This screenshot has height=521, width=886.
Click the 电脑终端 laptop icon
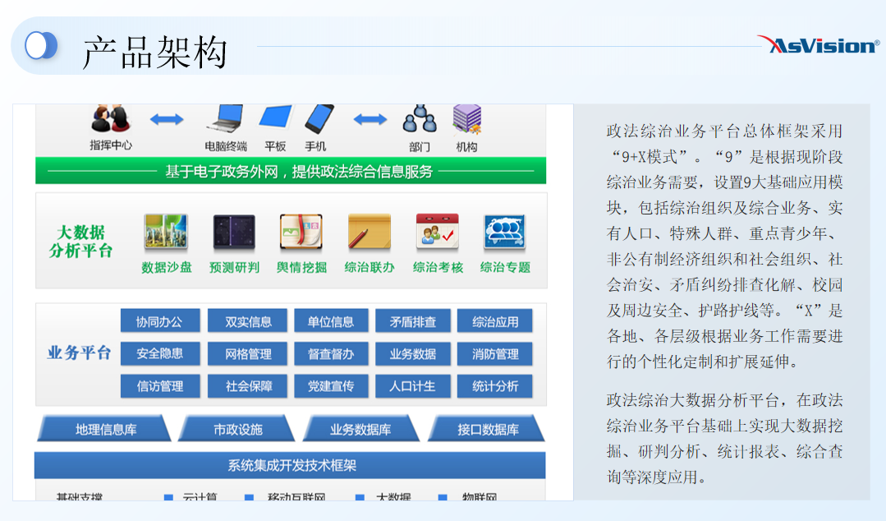coord(225,119)
